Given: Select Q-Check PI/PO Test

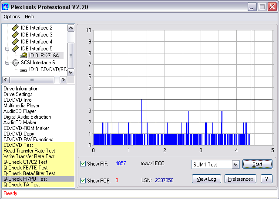Looking at the screenshot, I should [38, 179].
